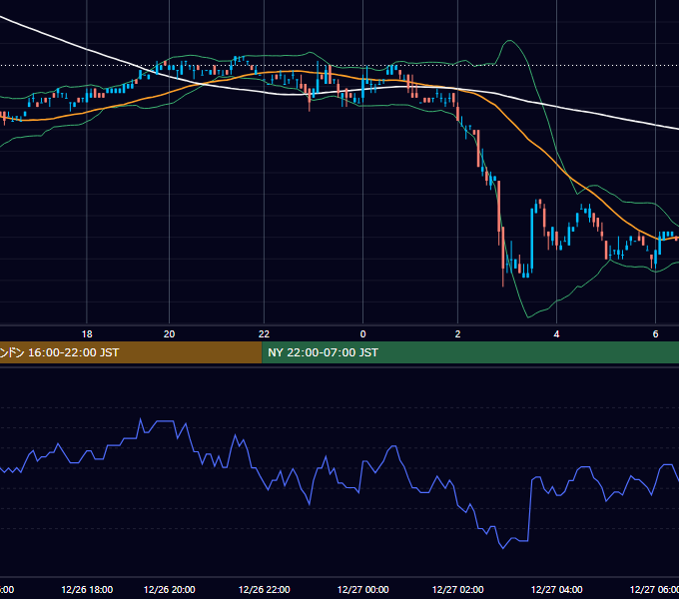The width and height of the screenshot is (679, 599).
Task: Click the 18 hour label on price chart axis
Action: pyautogui.click(x=87, y=333)
